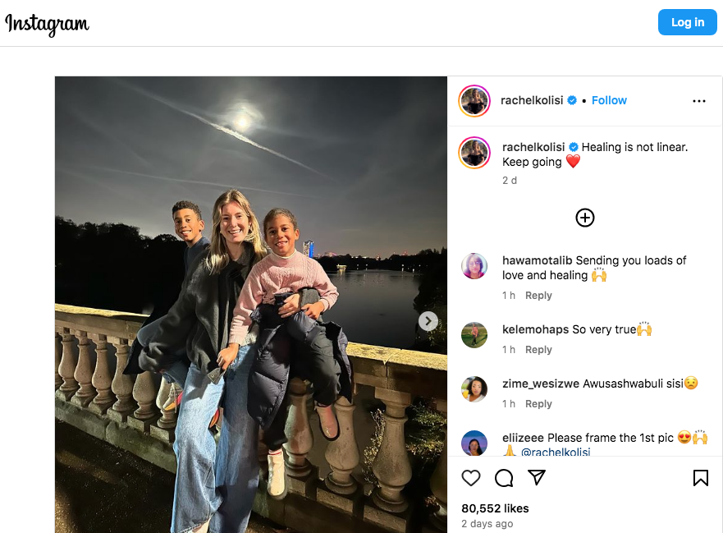Save post with bookmark icon
Image resolution: width=723 pixels, height=533 pixels.
tap(700, 478)
